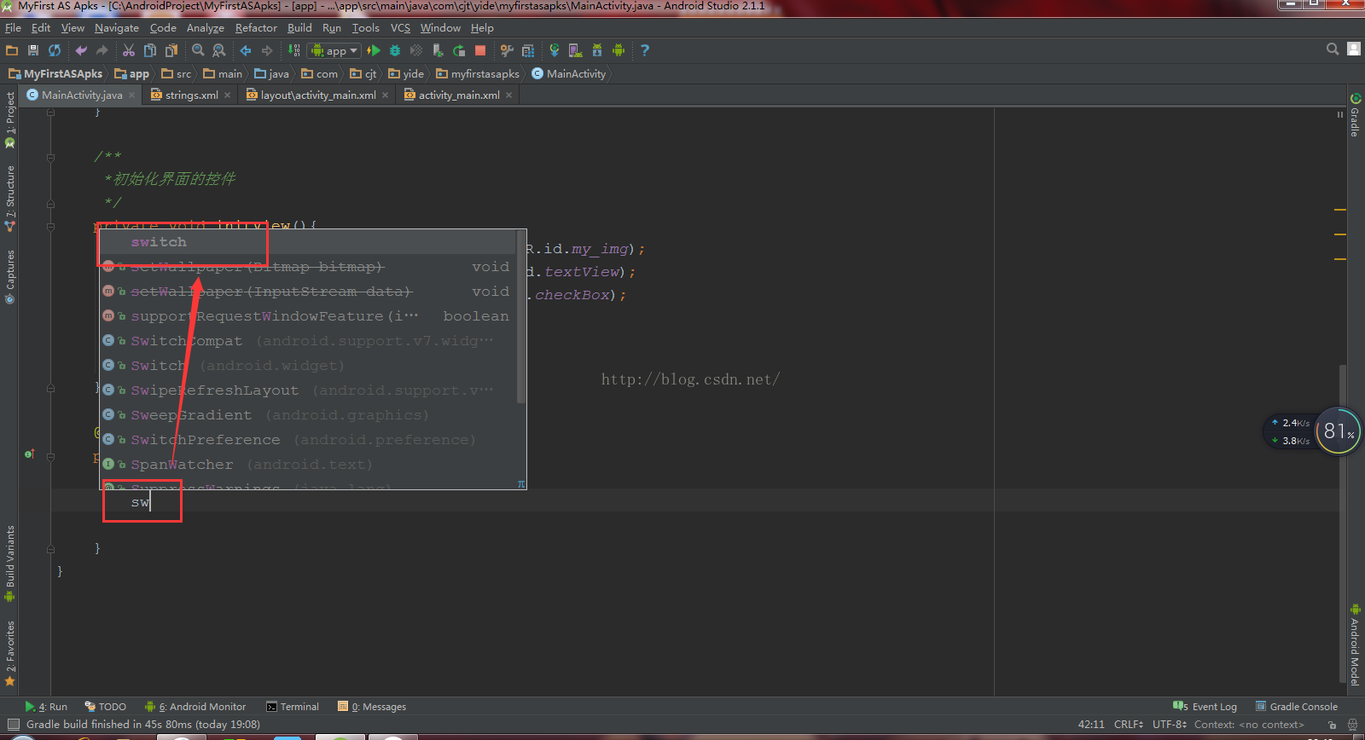
Task: Open the Run tool window button
Action: [46, 707]
